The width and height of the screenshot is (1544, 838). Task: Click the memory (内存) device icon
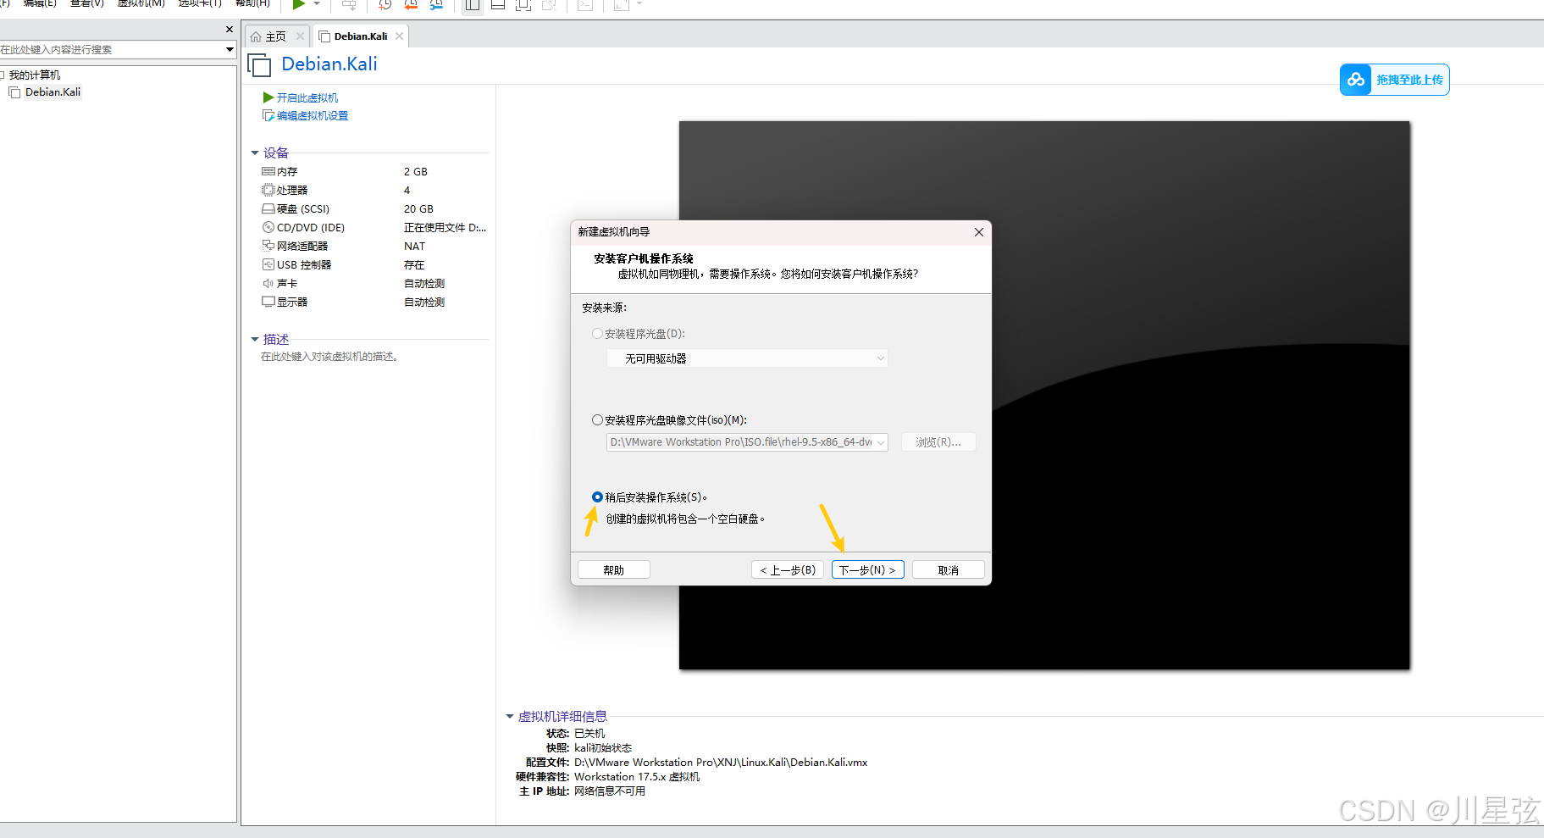pyautogui.click(x=268, y=171)
